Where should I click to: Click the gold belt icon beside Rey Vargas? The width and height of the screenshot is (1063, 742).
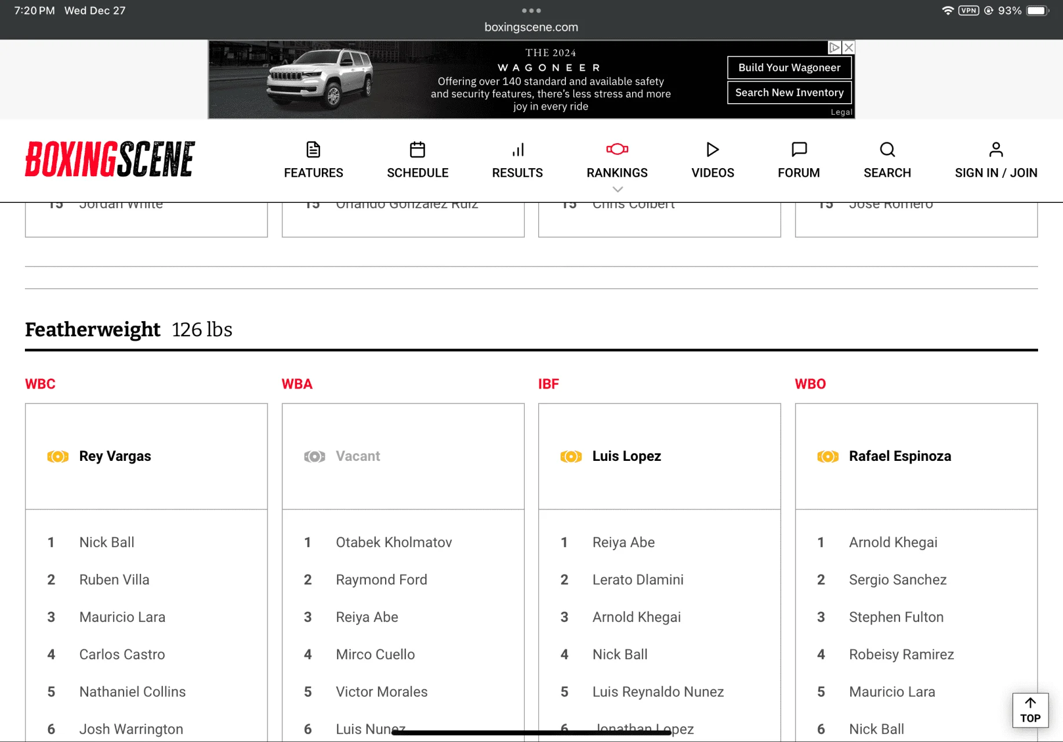pos(58,457)
